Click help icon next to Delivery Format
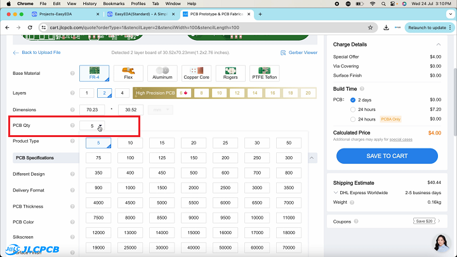The height and width of the screenshot is (257, 457). [72, 190]
